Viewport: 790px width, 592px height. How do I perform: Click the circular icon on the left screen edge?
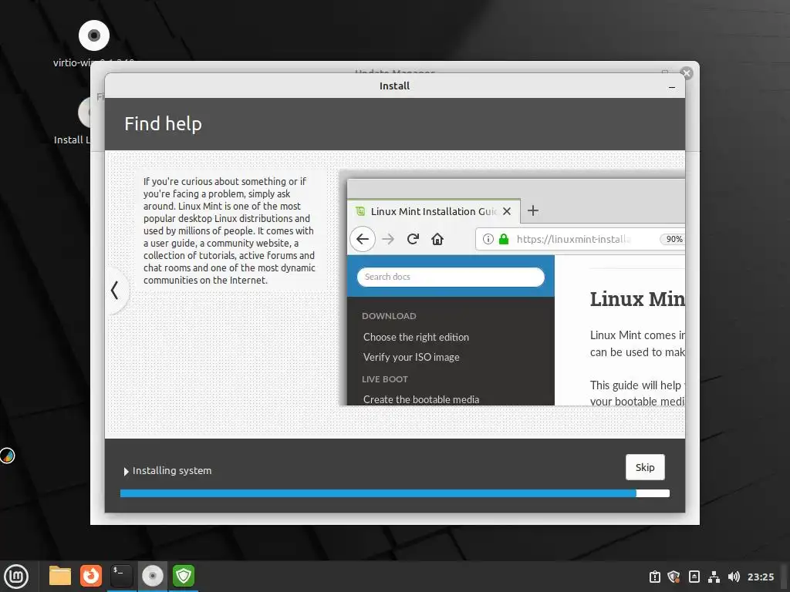click(x=7, y=456)
